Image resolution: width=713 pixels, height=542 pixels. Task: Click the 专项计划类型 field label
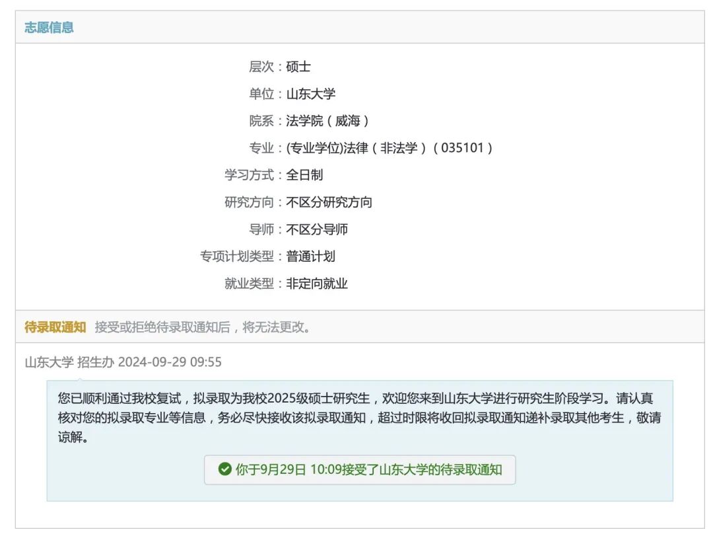pyautogui.click(x=237, y=256)
